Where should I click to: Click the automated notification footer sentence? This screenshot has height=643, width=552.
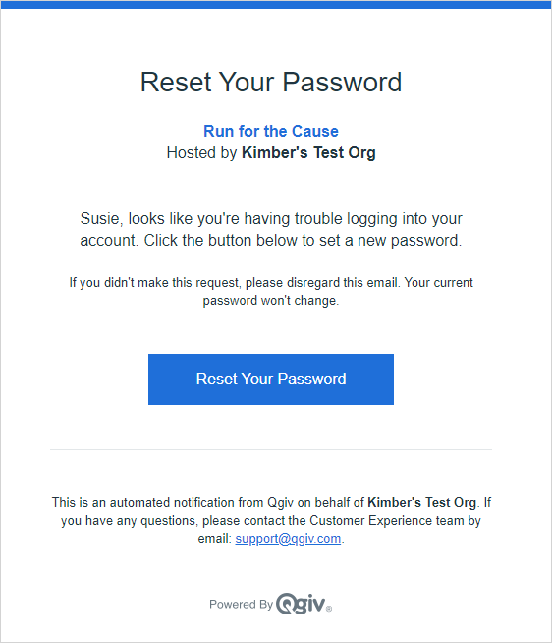pyautogui.click(x=271, y=520)
